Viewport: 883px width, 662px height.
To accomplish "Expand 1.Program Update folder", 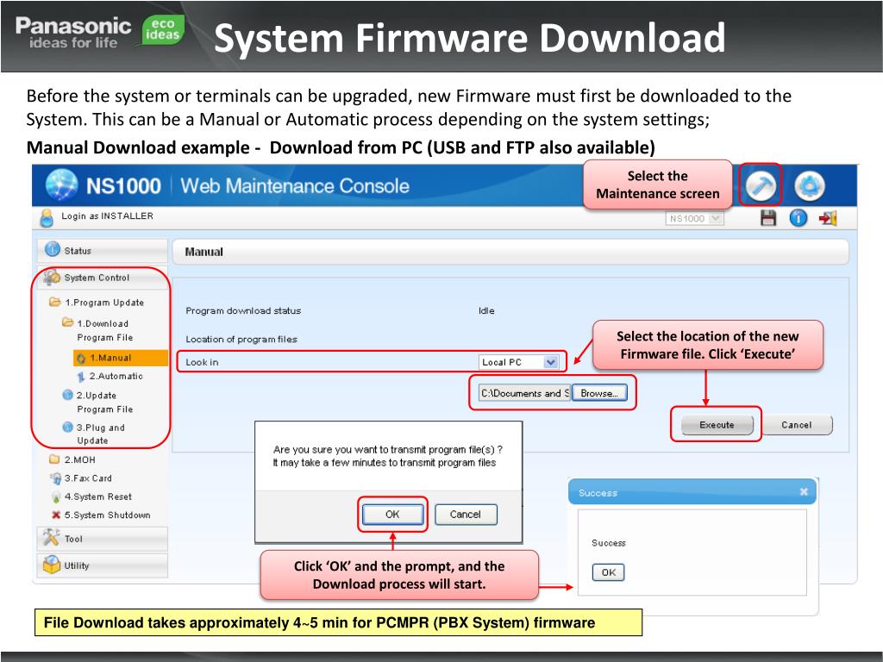I will coord(104,303).
